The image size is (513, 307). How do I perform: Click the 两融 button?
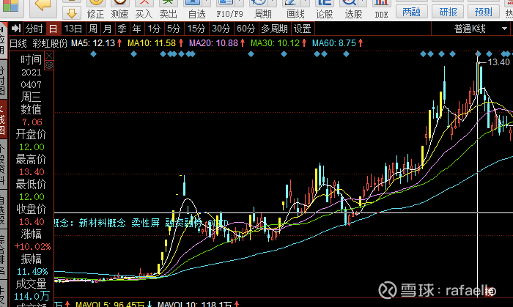pos(412,12)
